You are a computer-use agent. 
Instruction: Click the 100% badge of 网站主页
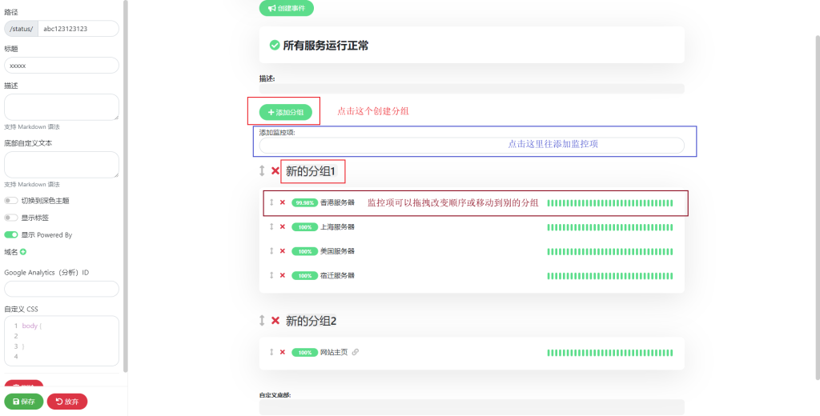point(305,353)
